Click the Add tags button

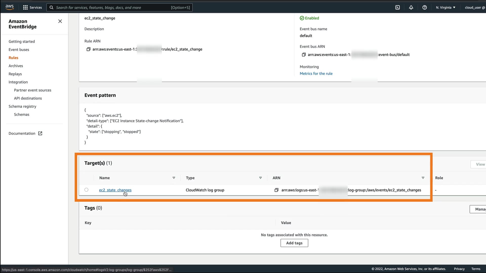(x=294, y=243)
